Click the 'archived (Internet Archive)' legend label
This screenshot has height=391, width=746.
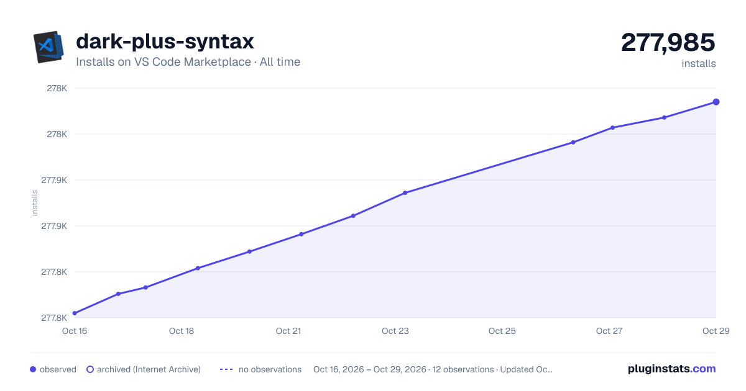[149, 369]
